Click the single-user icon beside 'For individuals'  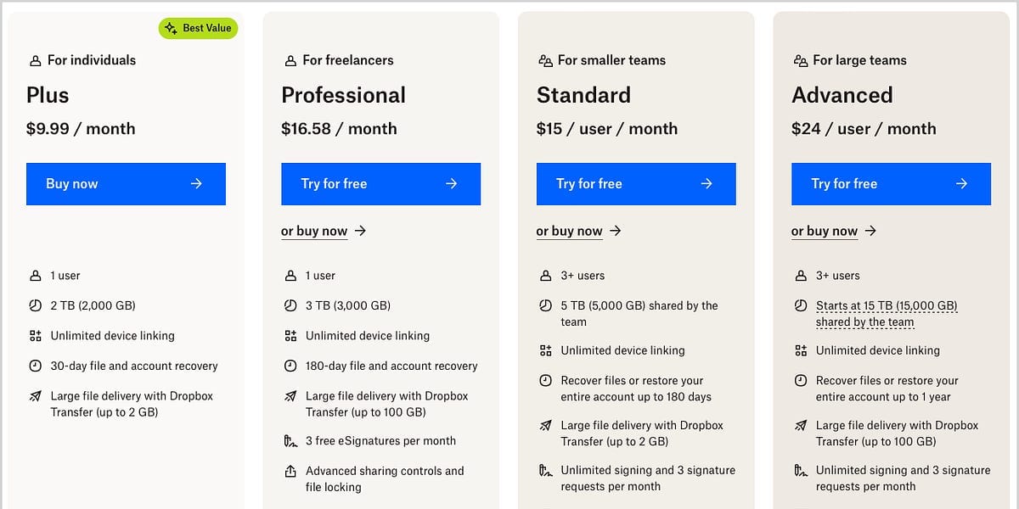[35, 61]
